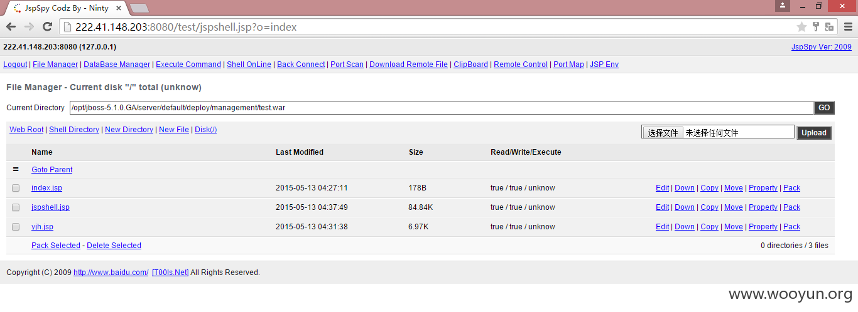Go to Web Root
This screenshot has height=312, width=858.
coord(26,130)
